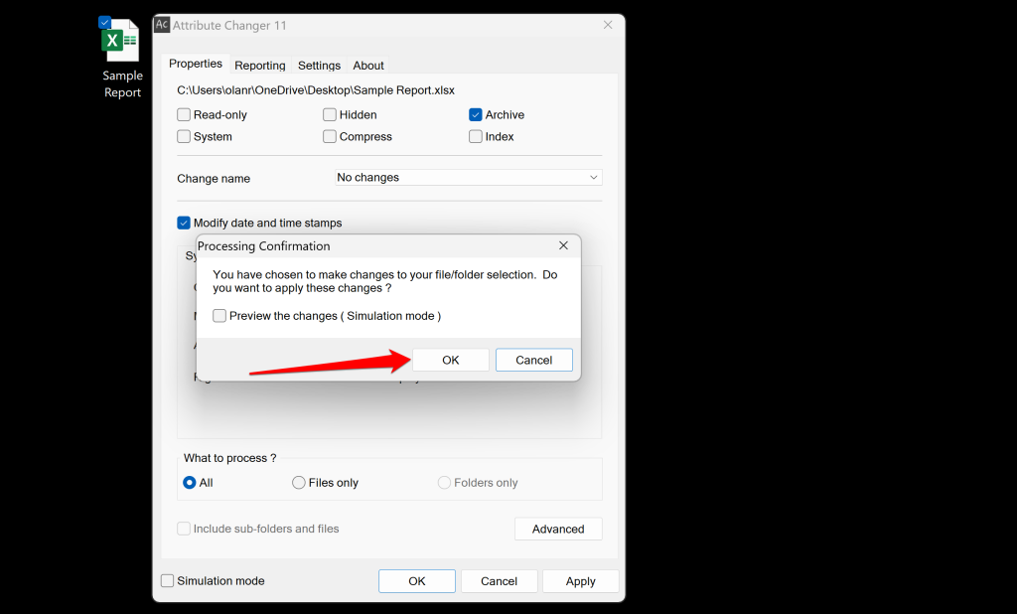Viewport: 1017px width, 614px height.
Task: Confirm changes with OK in confirmation dialog
Action: tap(450, 360)
